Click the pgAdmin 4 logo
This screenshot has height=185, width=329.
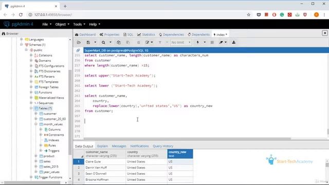pos(19,24)
